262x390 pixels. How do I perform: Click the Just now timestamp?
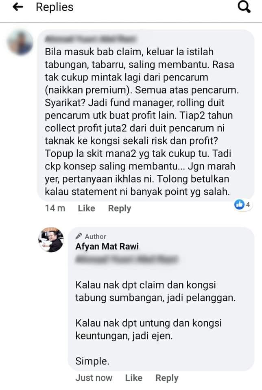(94, 378)
